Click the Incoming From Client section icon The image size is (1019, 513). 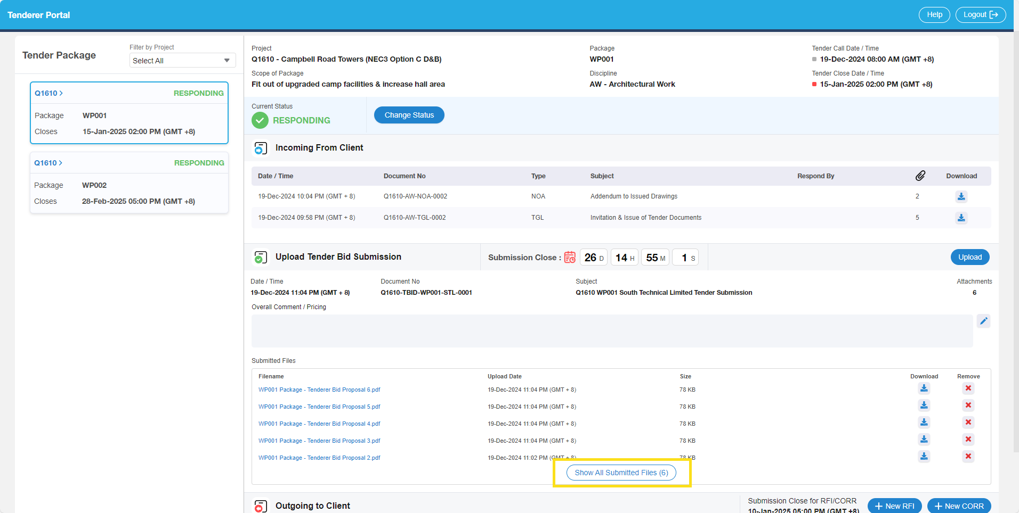pos(260,148)
